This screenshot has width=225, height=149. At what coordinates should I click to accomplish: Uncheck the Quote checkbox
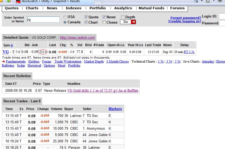coord(86,17)
